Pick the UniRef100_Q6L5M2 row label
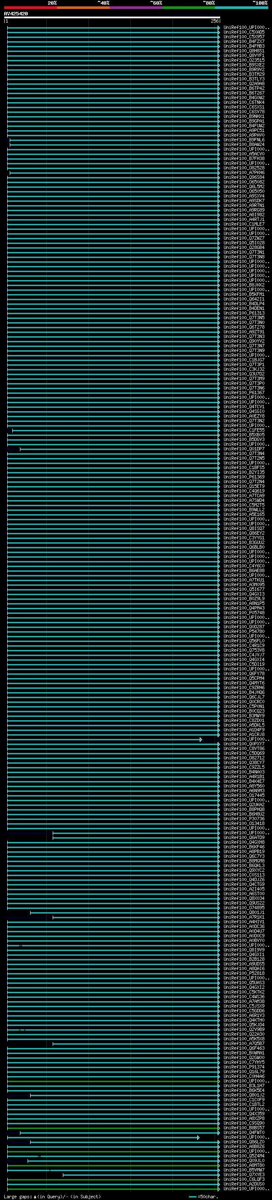 click(x=244, y=187)
